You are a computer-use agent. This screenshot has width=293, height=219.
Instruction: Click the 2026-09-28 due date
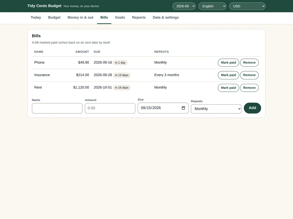pos(103,75)
